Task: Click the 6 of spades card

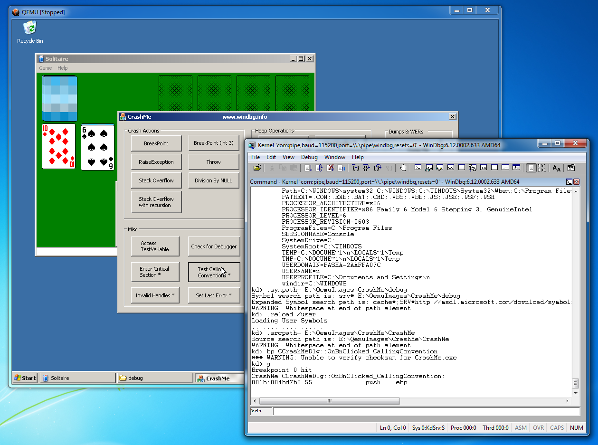Action: pos(98,147)
